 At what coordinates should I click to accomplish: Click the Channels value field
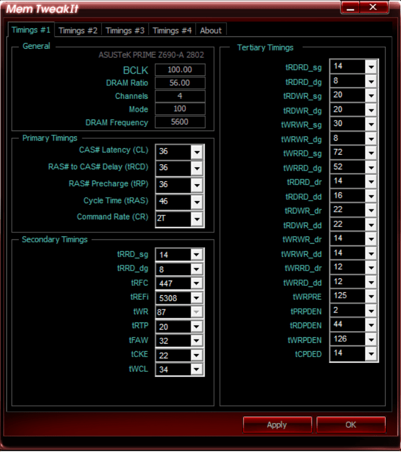coord(180,96)
